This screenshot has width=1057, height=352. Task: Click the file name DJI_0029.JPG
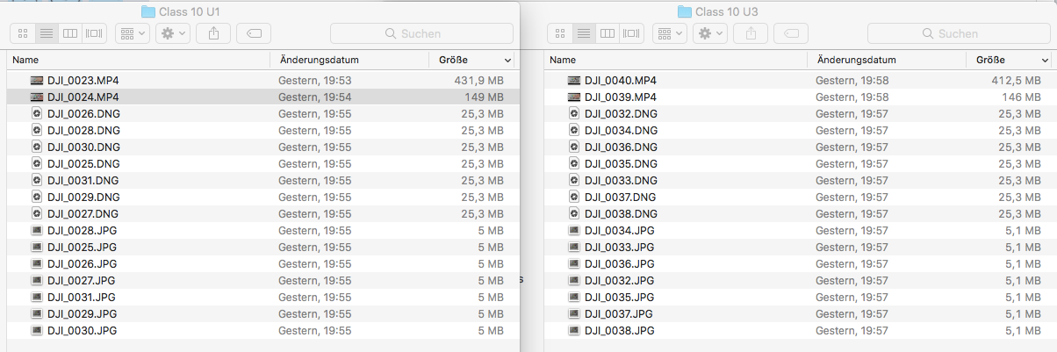pos(83,313)
